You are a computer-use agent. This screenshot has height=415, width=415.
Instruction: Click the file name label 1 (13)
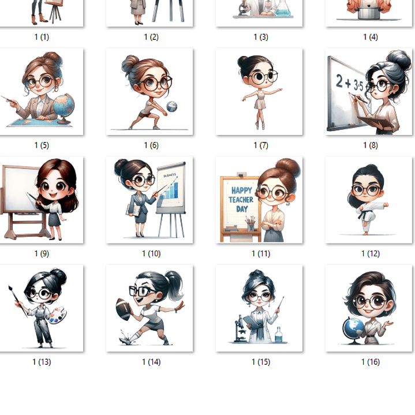click(x=42, y=362)
